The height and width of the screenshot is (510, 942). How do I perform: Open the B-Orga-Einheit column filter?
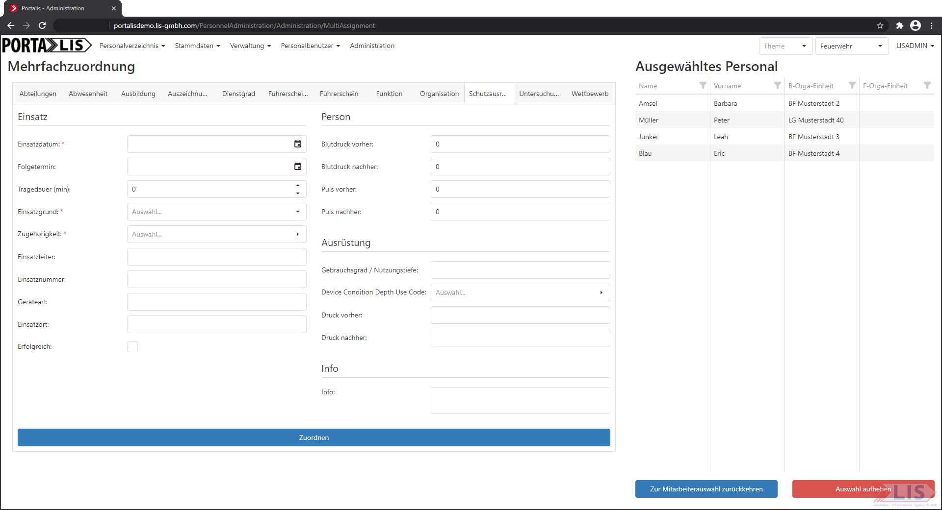coord(852,86)
